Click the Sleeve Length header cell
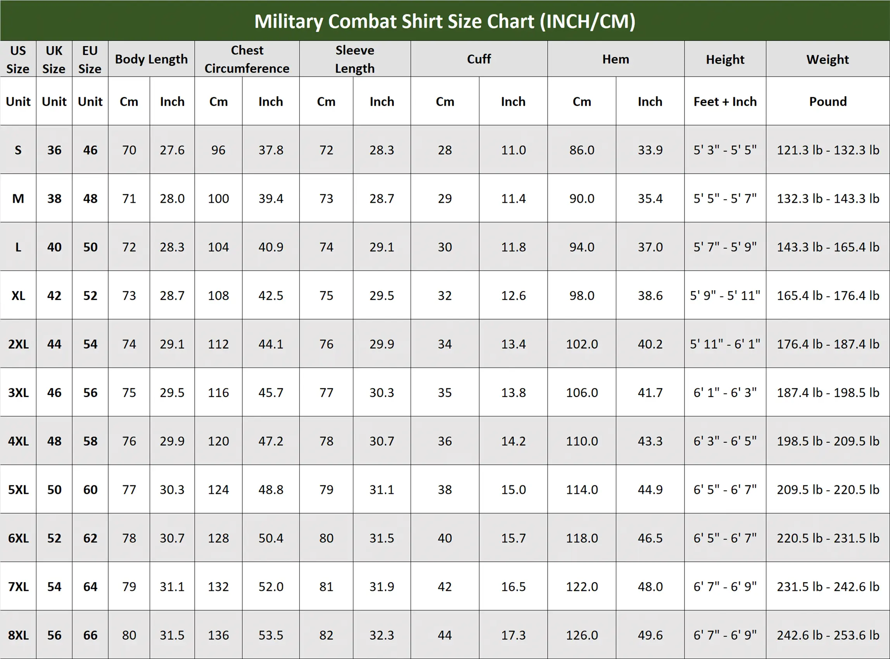This screenshot has width=890, height=659. pos(355,59)
